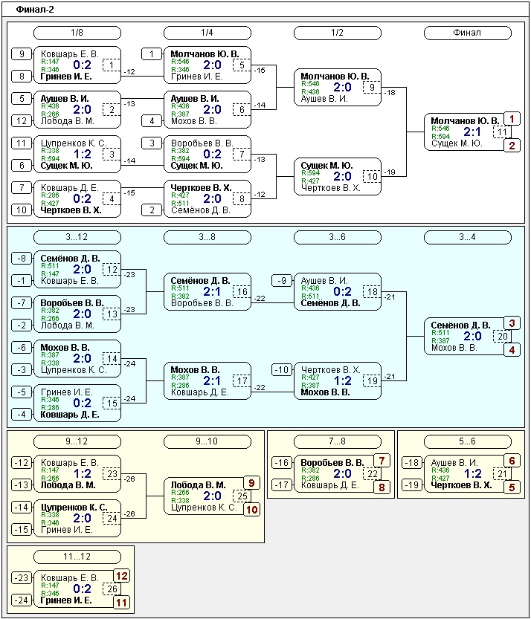Click place 7 badge for Воробьев

tap(382, 461)
